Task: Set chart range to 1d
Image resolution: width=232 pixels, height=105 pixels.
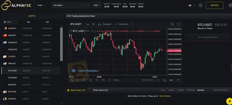Action: pyautogui.click(x=109, y=80)
